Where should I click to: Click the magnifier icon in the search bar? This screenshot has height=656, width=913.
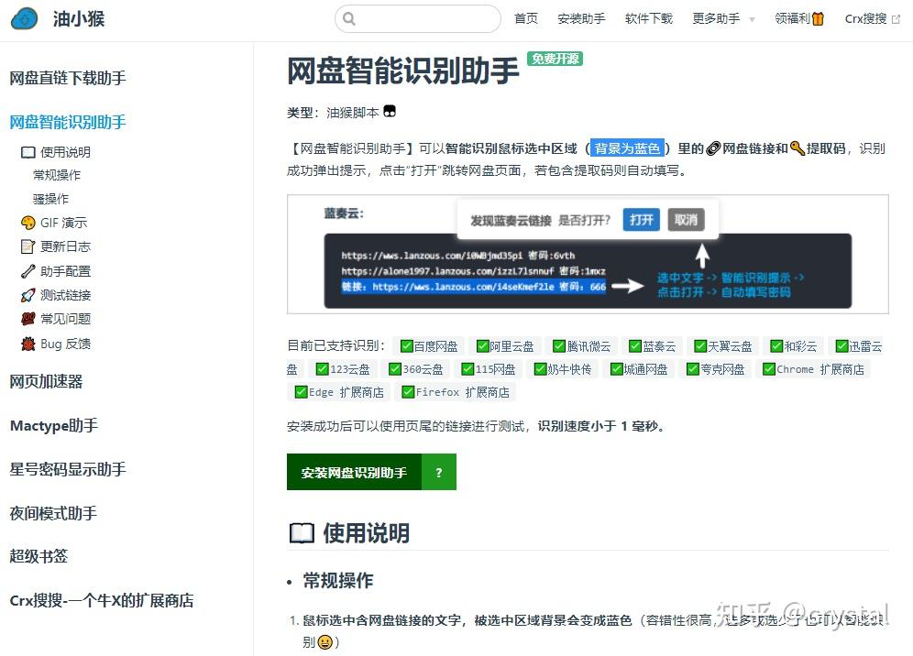coord(349,18)
